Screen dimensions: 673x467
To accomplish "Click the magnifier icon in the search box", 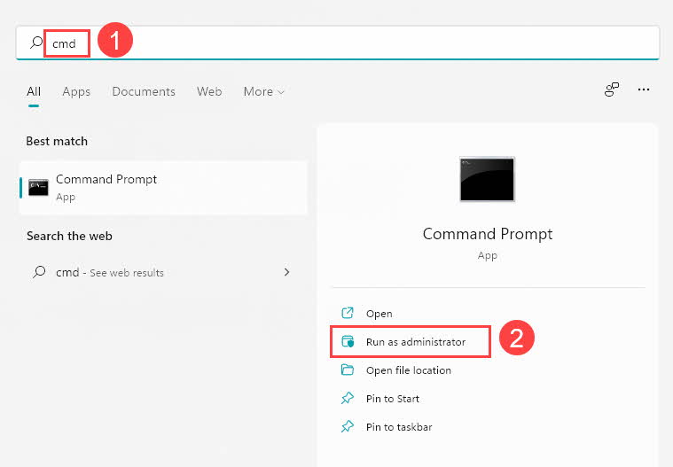I will pyautogui.click(x=36, y=43).
